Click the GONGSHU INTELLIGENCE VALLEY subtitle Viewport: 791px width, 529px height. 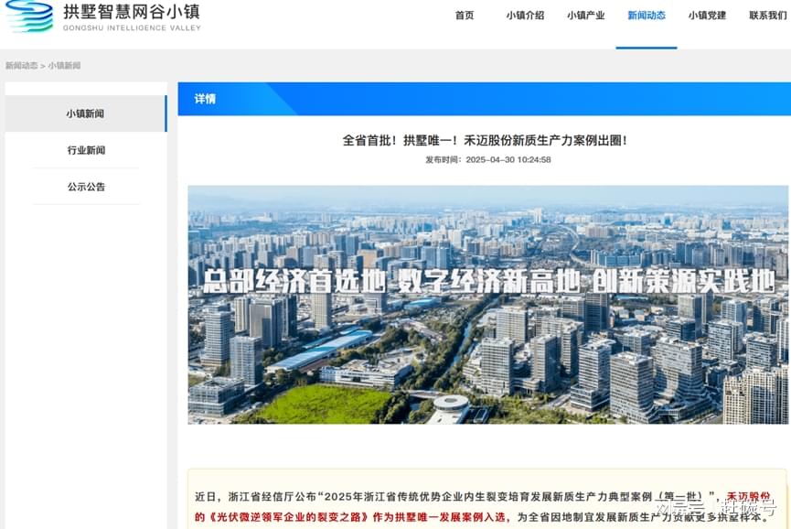[131, 28]
